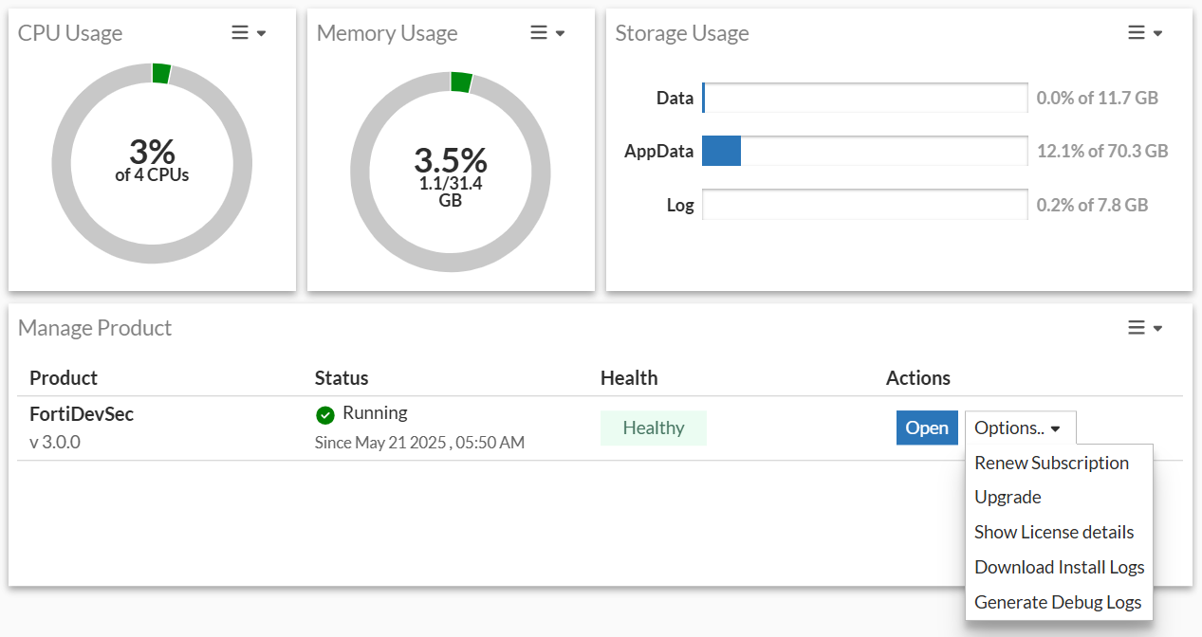This screenshot has width=1202, height=637.
Task: Open the Storage Usage widget menu
Action: pyautogui.click(x=1138, y=31)
